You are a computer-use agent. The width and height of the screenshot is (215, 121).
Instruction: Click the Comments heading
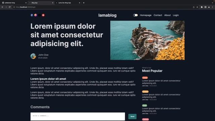40,107
